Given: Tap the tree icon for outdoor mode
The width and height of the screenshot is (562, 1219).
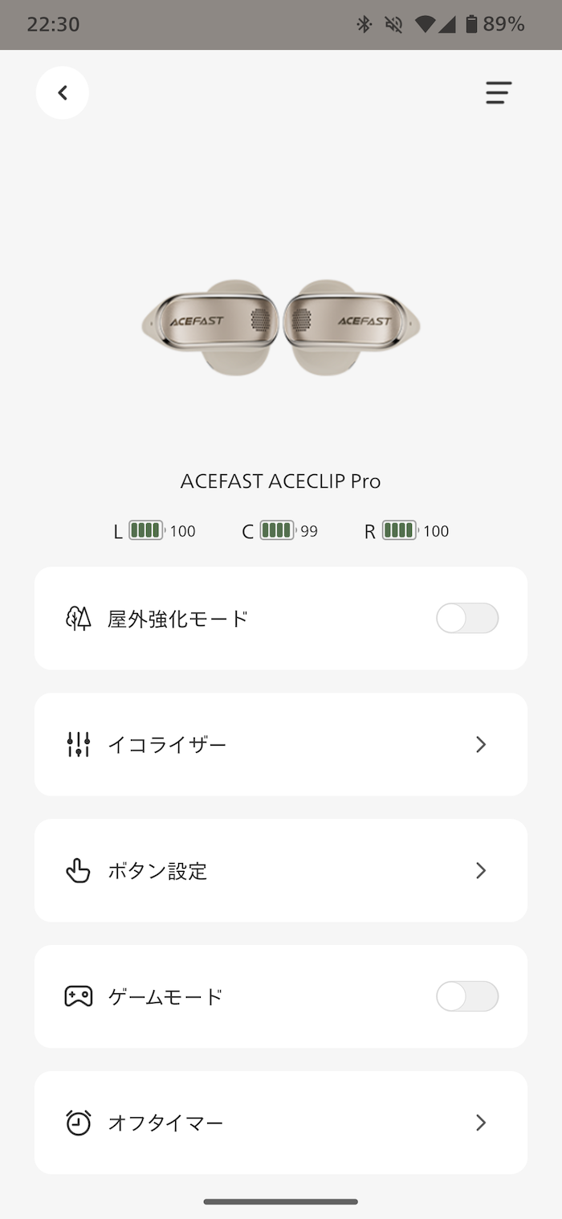Looking at the screenshot, I should tap(78, 619).
